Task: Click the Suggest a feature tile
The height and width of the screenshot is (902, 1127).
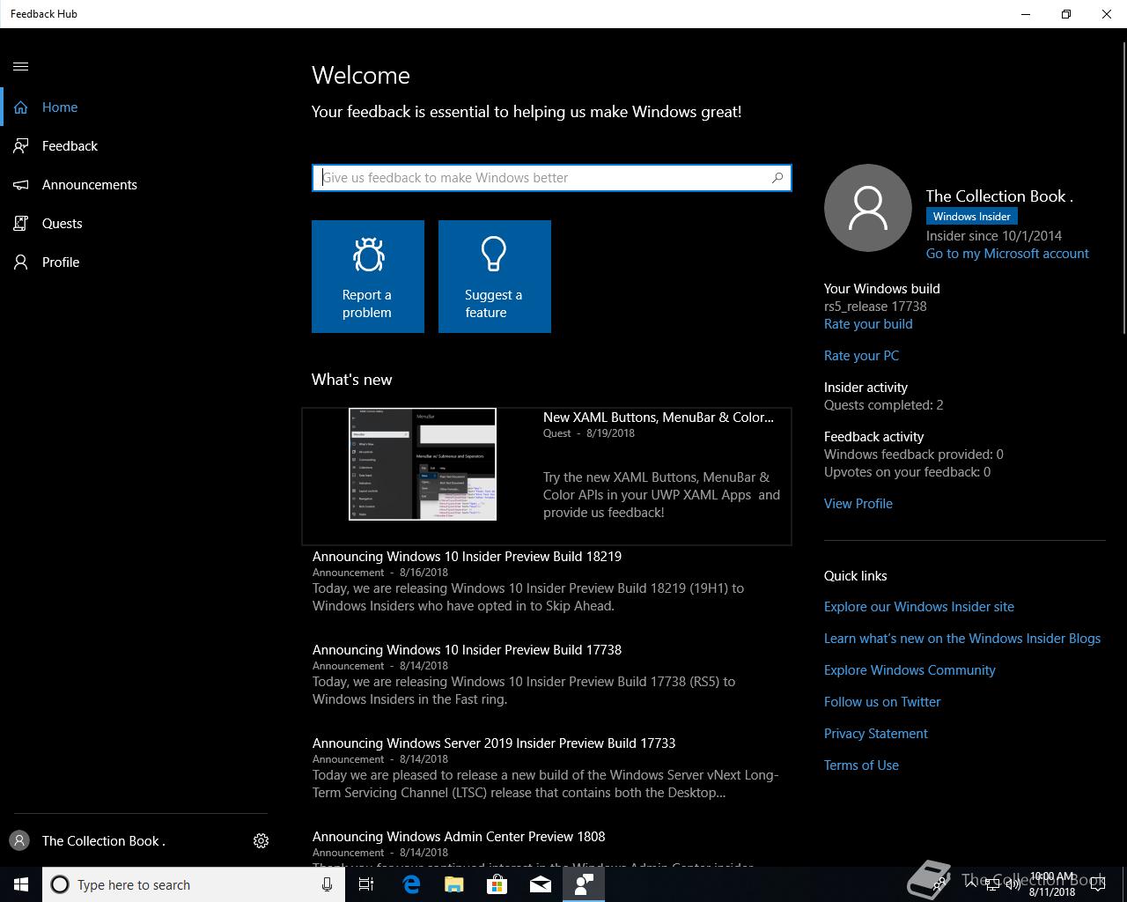Action: coord(495,277)
